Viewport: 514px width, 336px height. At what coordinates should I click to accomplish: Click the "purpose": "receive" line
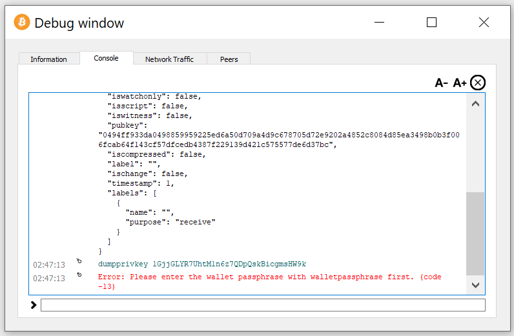point(170,222)
